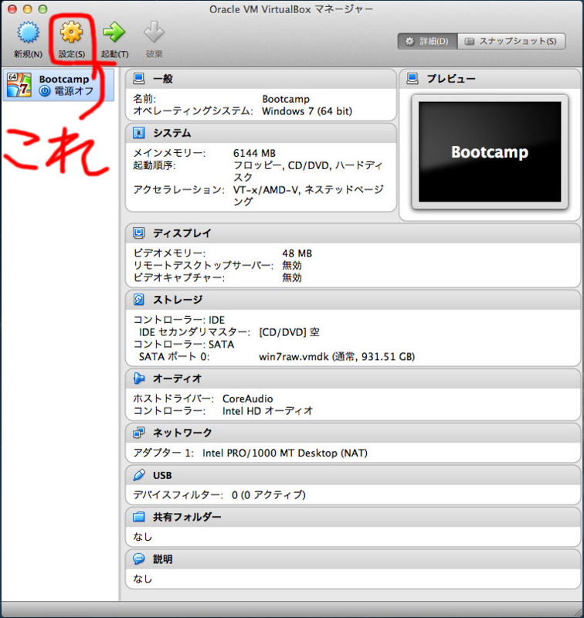Click the green zoom window button
The image size is (584, 618).
click(x=42, y=8)
